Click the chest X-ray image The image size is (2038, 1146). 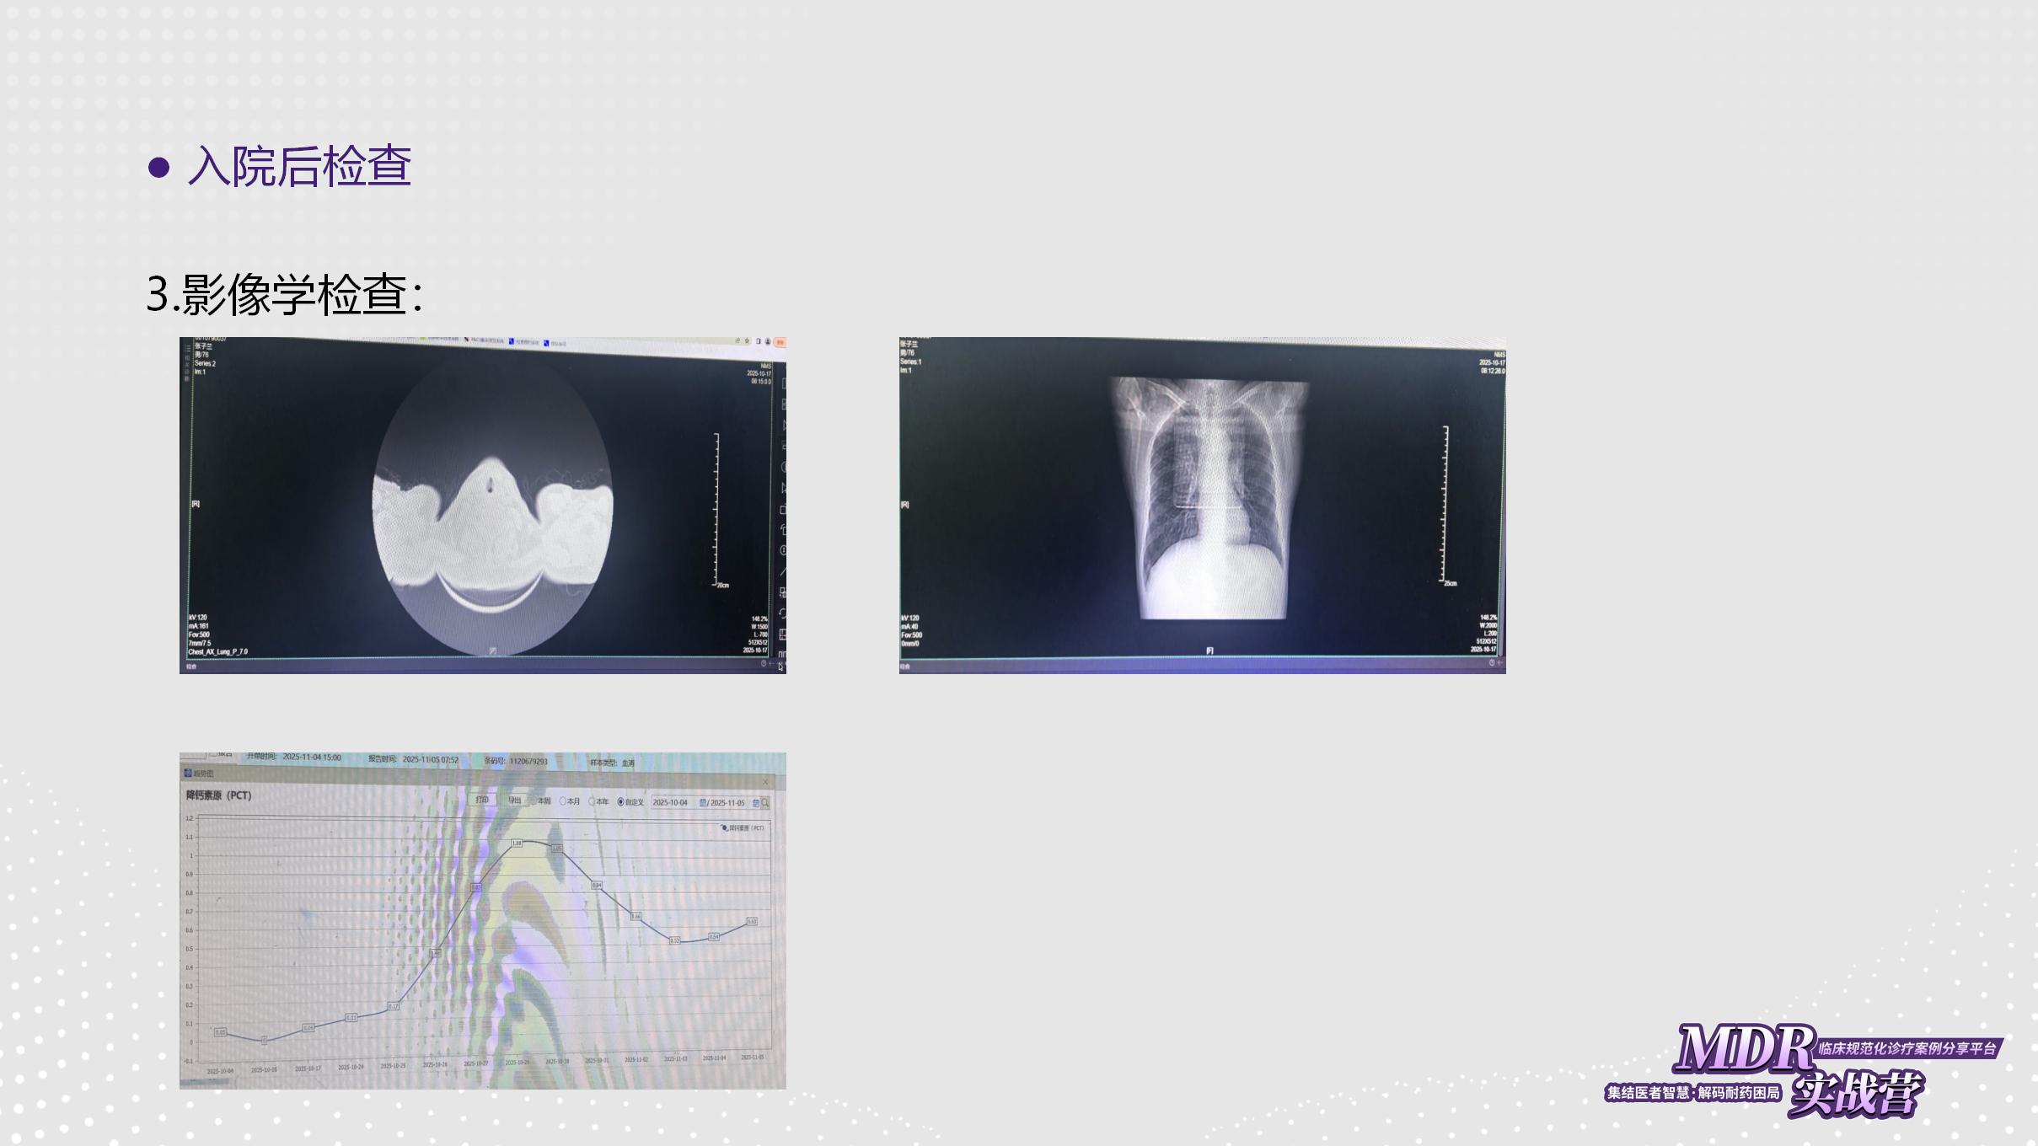coord(1210,499)
